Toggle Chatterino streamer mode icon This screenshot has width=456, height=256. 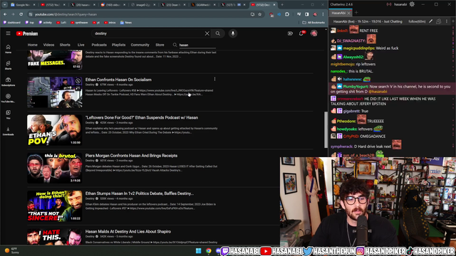point(389,4)
